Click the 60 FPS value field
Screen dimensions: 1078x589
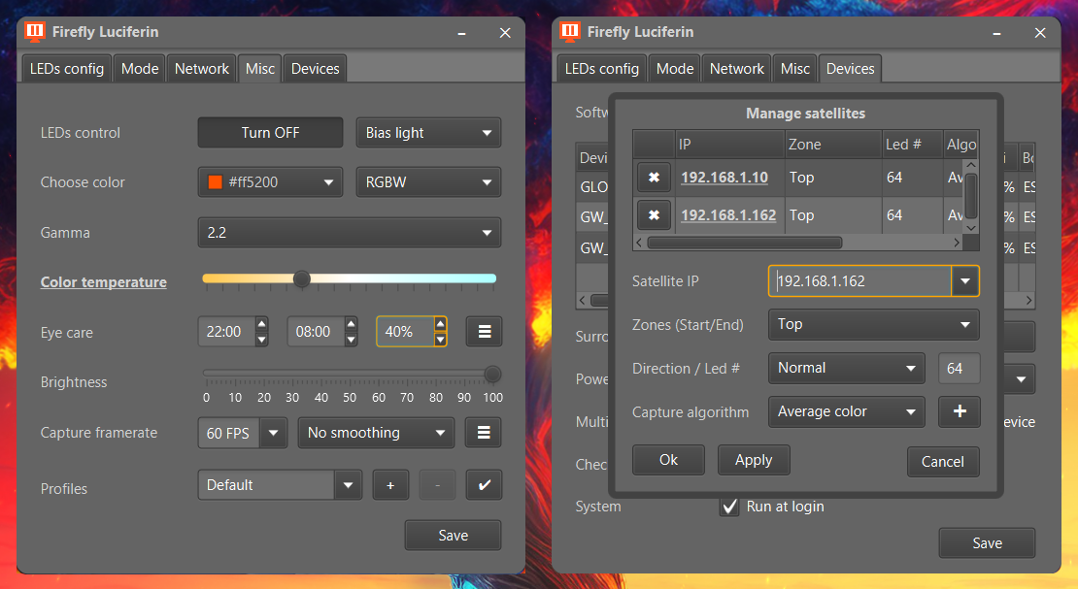pyautogui.click(x=228, y=433)
